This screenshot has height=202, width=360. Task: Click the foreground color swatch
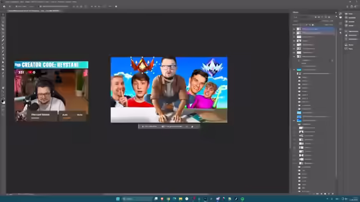click(x=2, y=101)
